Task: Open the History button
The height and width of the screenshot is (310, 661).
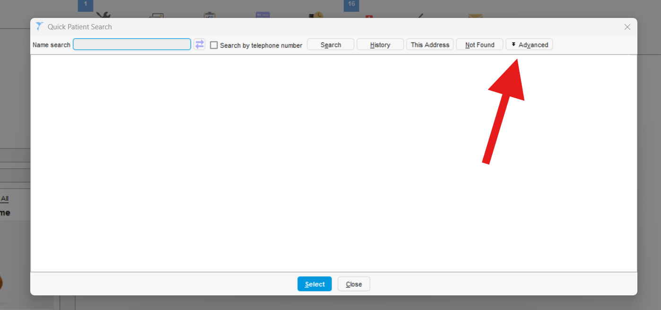Action: pos(380,45)
